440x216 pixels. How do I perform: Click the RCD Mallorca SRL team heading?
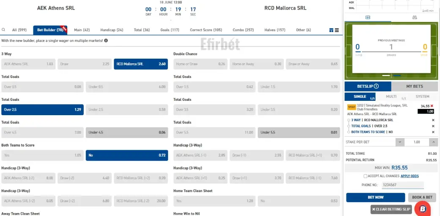(286, 8)
